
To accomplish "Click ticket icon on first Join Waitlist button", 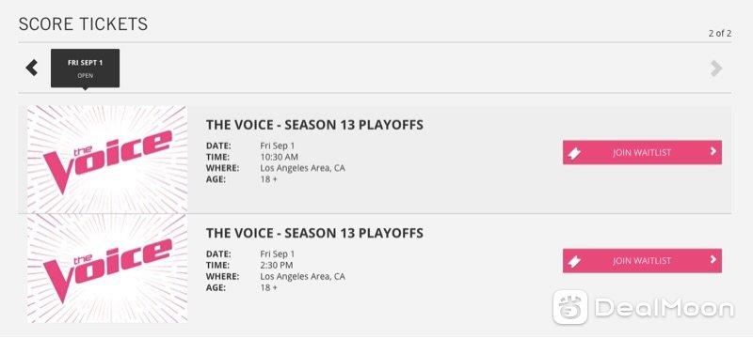I will 574,153.
